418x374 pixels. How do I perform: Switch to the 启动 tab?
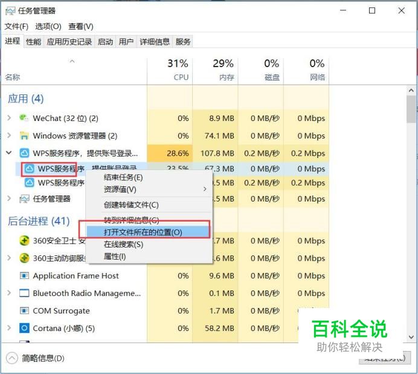pos(105,42)
